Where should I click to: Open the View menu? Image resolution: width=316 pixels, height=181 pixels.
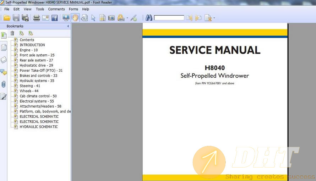(x=27, y=9)
